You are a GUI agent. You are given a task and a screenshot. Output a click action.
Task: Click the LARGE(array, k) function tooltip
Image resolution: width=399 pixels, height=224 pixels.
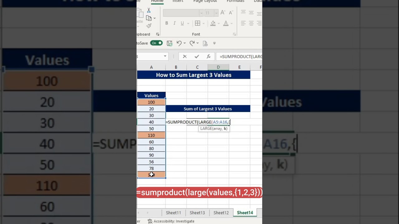pos(214,128)
